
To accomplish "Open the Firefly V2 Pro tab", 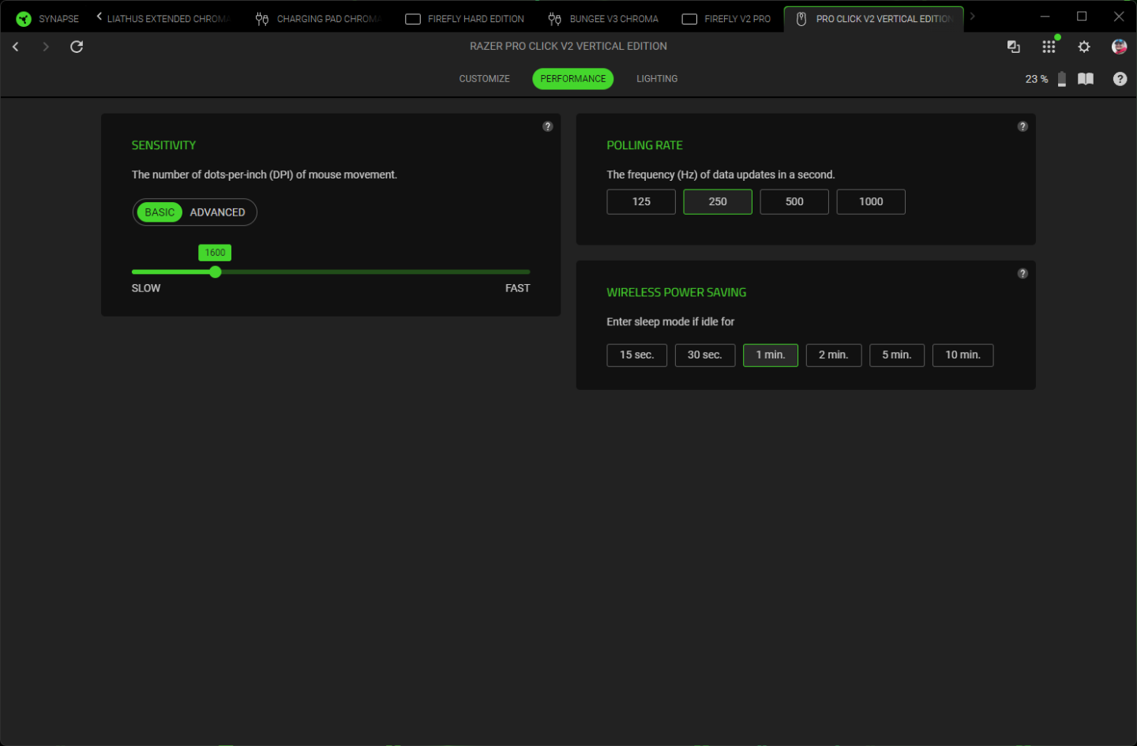I will coord(726,18).
